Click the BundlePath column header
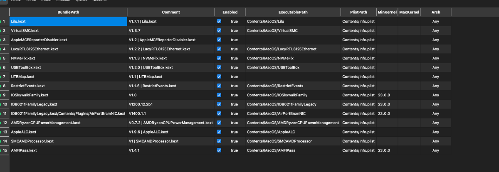The height and width of the screenshot is (172, 499). click(x=68, y=12)
